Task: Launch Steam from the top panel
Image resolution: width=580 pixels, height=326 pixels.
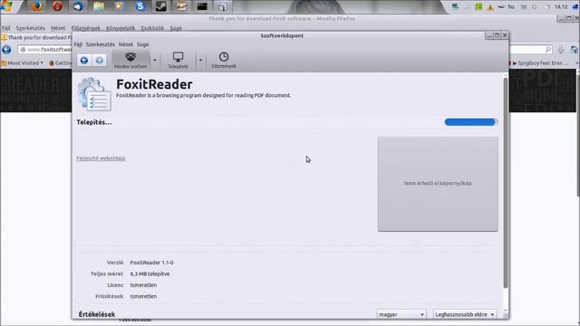Action: pyautogui.click(x=160, y=6)
